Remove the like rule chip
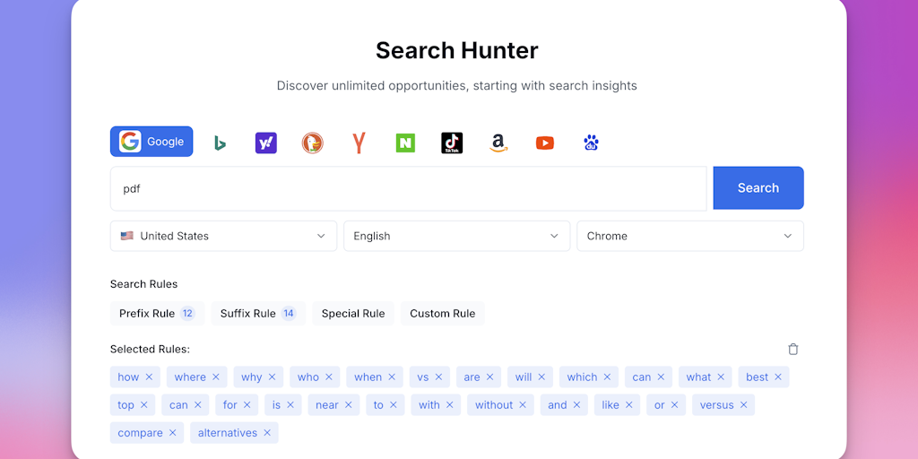Viewport: 918px width, 459px height. coord(628,404)
